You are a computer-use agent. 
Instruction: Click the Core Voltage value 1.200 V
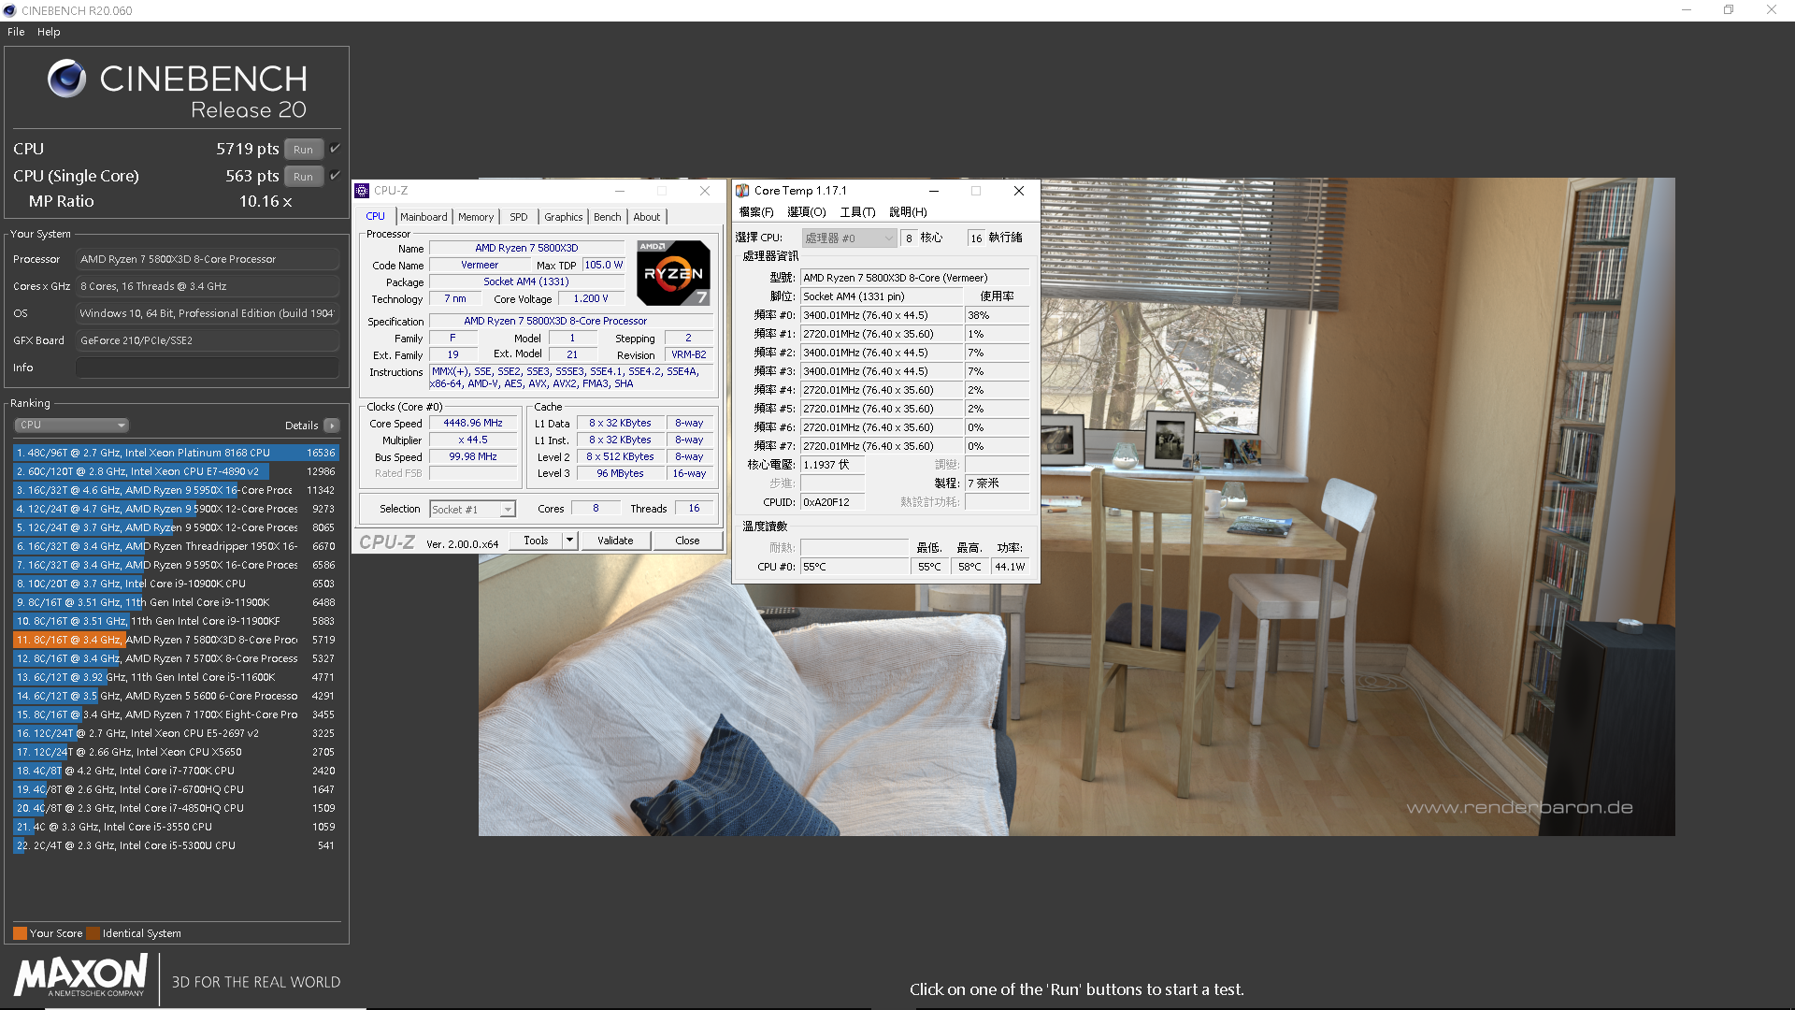click(x=591, y=299)
